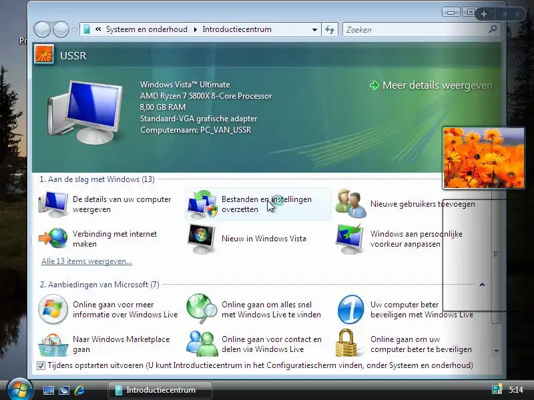The width and height of the screenshot is (534, 400).
Task: Click the Verbinding met internet maken globe icon
Action: (53, 239)
